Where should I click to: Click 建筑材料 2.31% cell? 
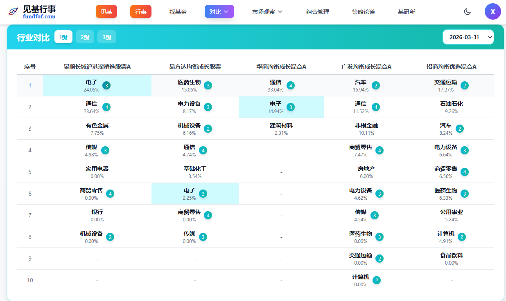tap(281, 129)
